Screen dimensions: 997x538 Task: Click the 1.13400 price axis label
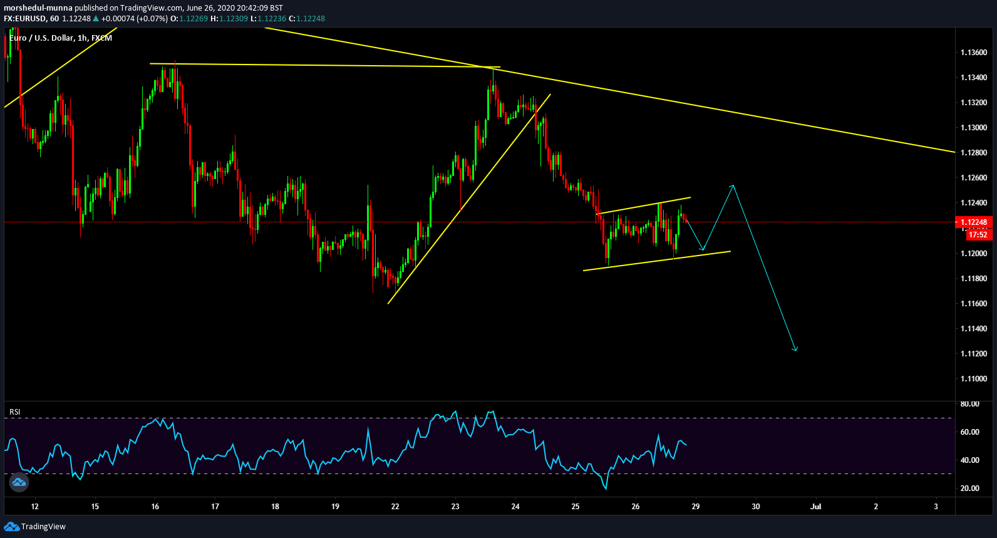pyautogui.click(x=974, y=78)
